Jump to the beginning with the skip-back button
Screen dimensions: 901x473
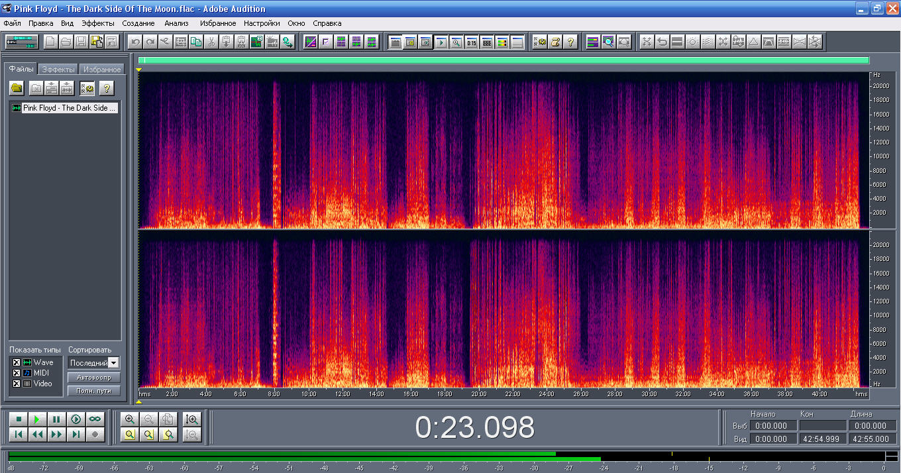click(19, 435)
